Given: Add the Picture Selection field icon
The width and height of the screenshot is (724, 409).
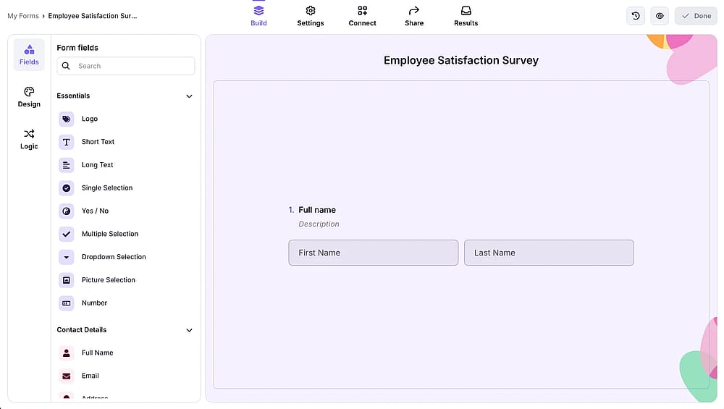Looking at the screenshot, I should click(67, 280).
